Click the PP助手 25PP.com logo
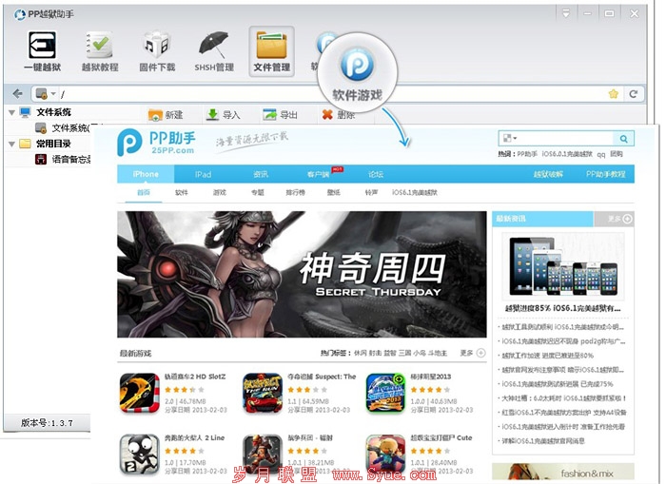The height and width of the screenshot is (484, 666). [156, 143]
